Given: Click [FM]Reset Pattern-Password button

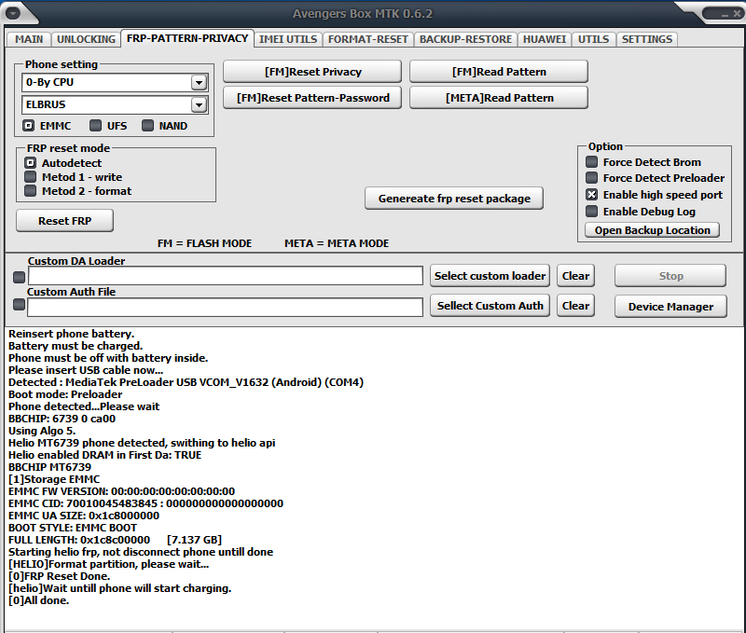Looking at the screenshot, I should point(312,98).
